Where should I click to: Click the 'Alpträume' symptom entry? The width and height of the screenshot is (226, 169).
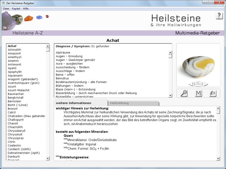63,53
